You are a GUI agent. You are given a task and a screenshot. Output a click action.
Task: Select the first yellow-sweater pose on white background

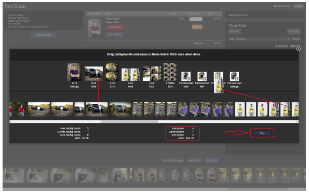(239, 109)
